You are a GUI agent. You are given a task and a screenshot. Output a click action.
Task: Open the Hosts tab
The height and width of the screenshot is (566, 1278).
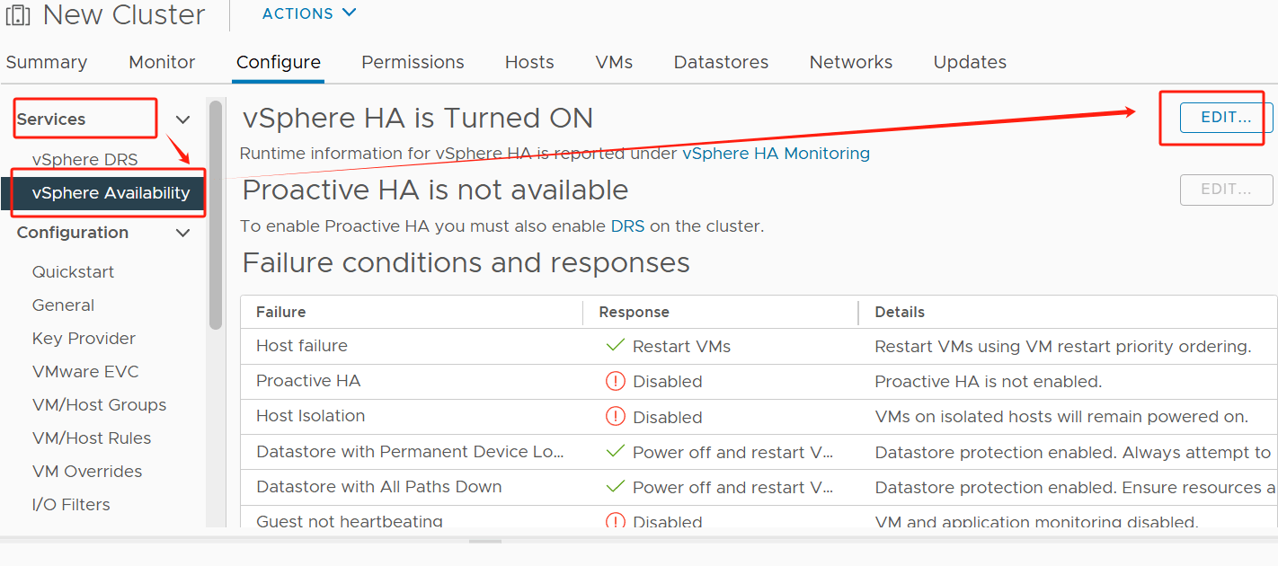point(529,62)
